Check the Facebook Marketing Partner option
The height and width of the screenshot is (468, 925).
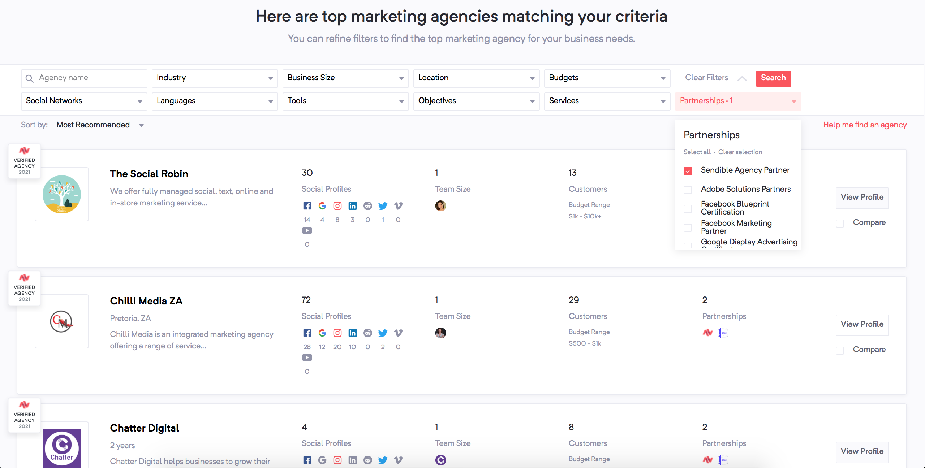pos(688,228)
